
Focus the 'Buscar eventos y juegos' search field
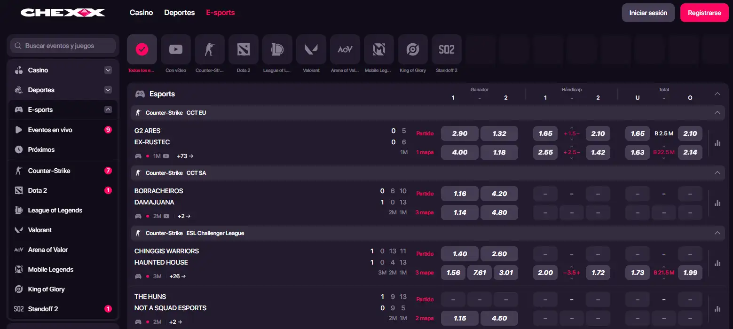click(x=63, y=46)
